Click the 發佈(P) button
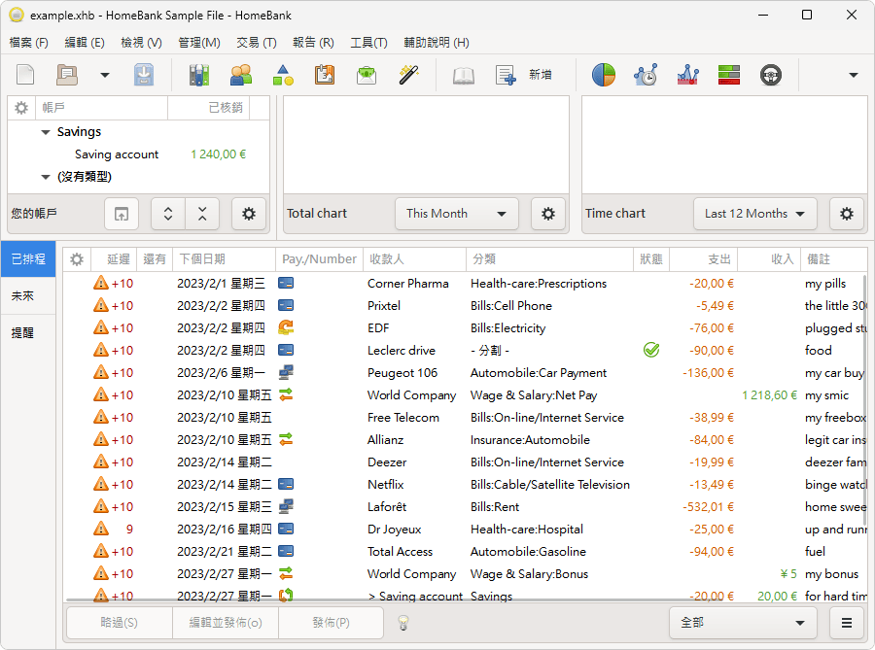The width and height of the screenshot is (875, 650). [x=331, y=623]
